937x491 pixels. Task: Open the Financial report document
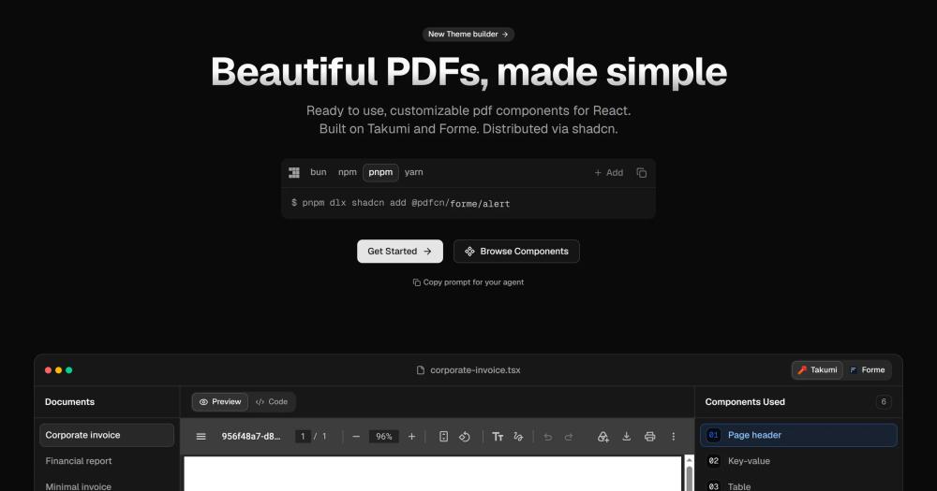click(107, 460)
